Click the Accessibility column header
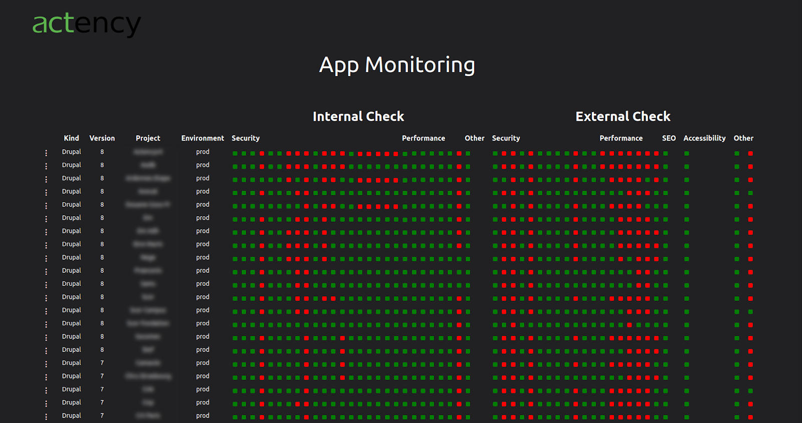 704,138
